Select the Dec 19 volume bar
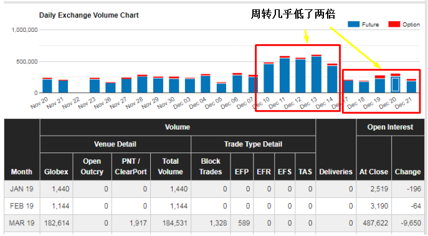 379,84
